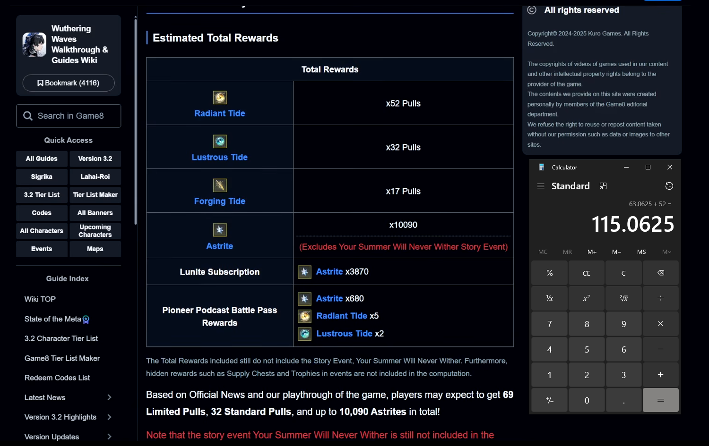Click the Wuthering Waves wiki thumbnail image

click(x=35, y=45)
